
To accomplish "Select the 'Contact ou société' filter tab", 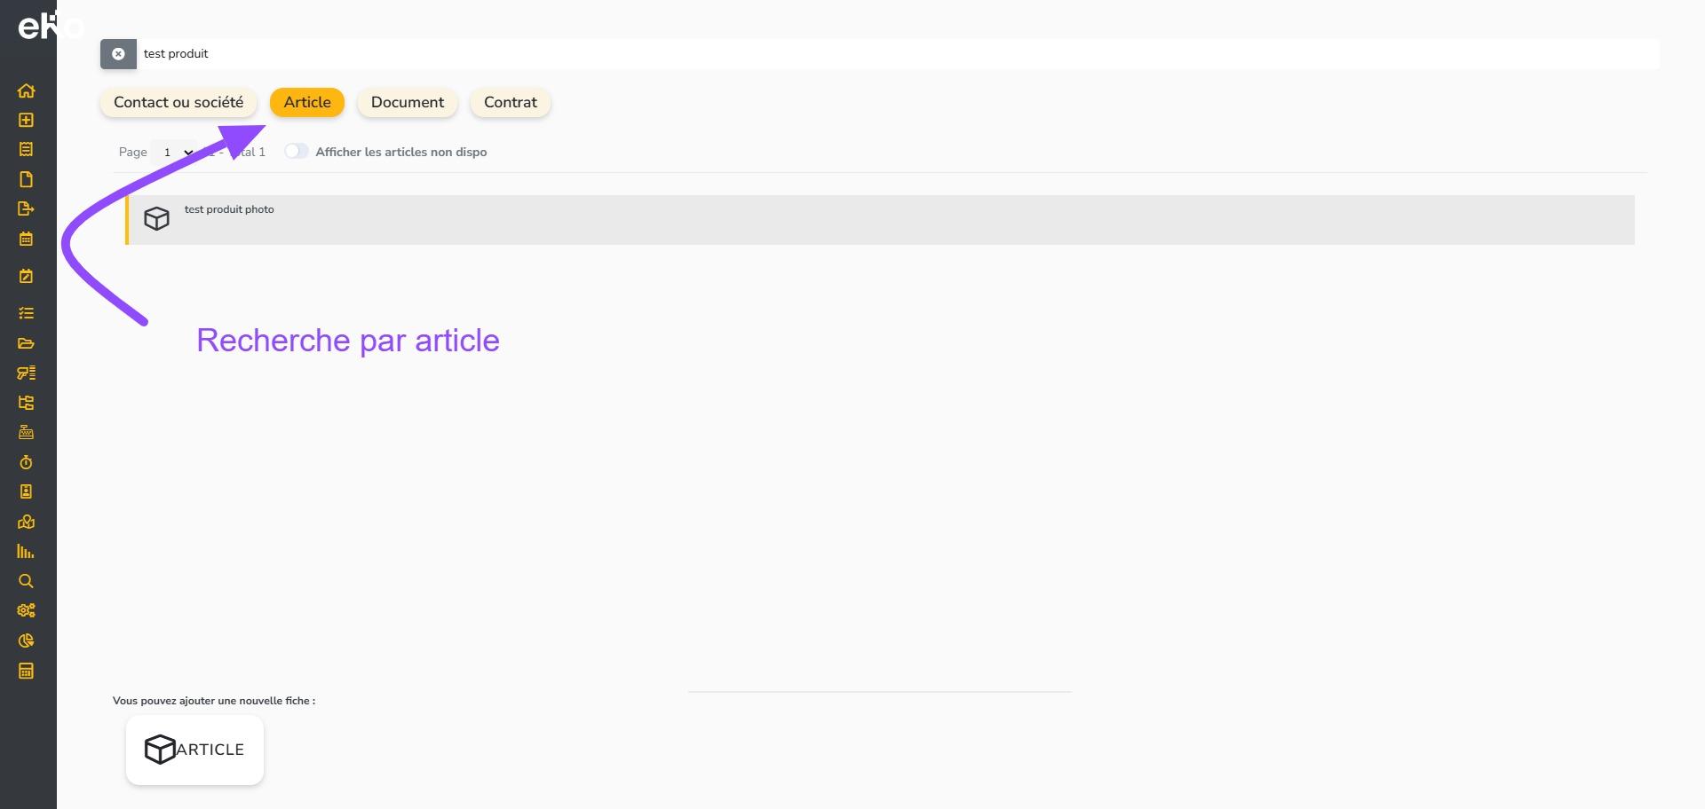I will (x=178, y=102).
